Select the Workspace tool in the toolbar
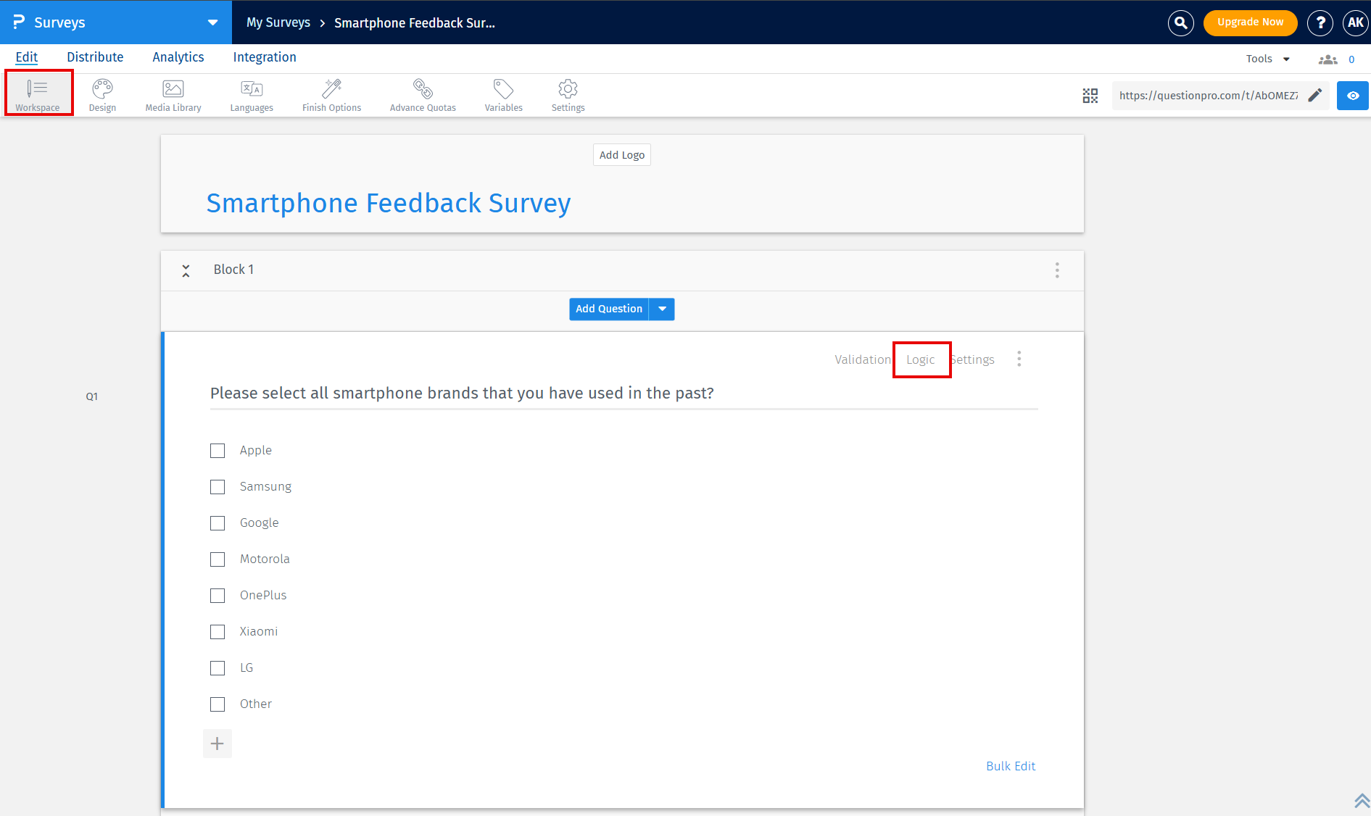This screenshot has width=1371, height=816. 38,93
